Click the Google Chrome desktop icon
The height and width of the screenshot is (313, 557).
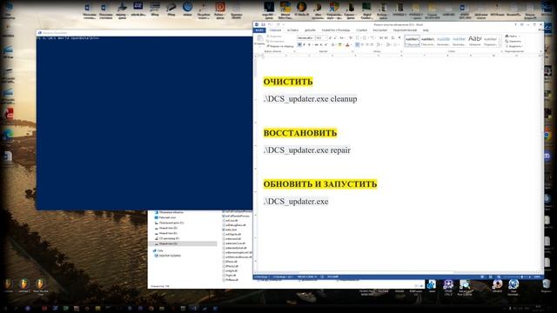click(x=547, y=135)
